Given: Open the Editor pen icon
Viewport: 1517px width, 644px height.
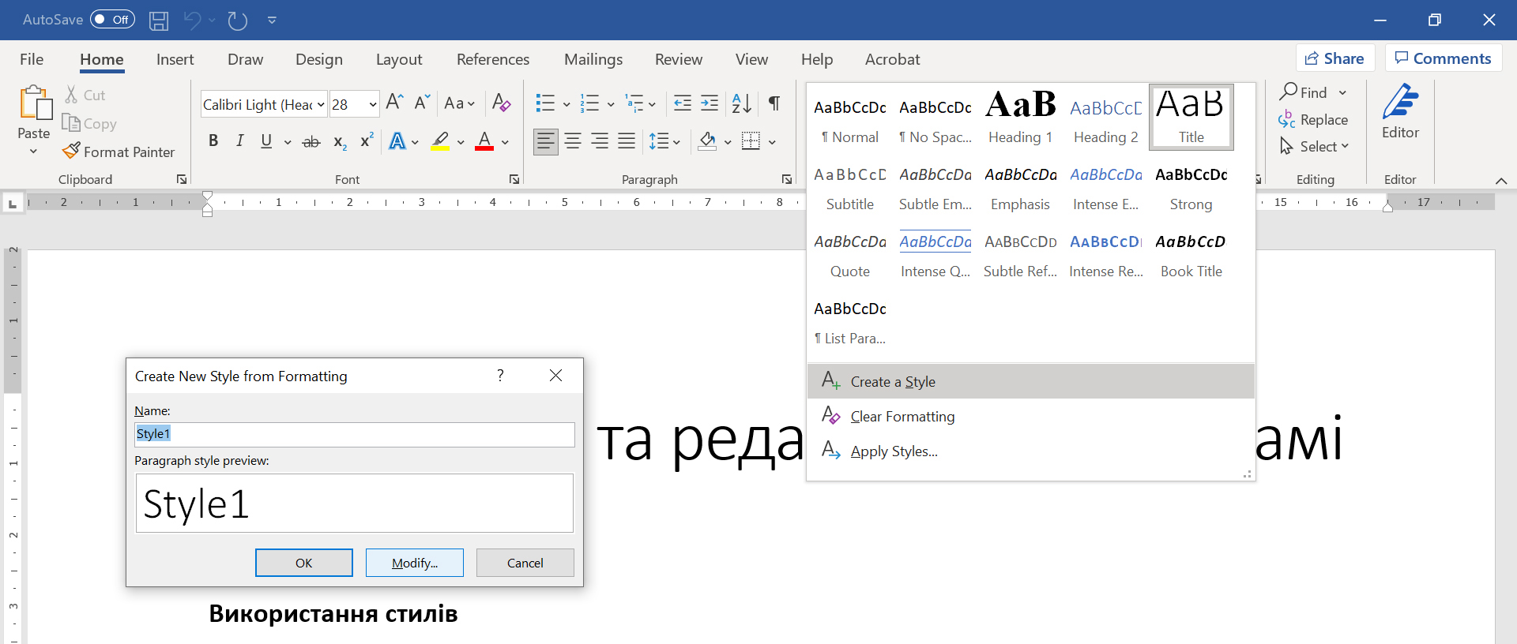Looking at the screenshot, I should coord(1400,103).
